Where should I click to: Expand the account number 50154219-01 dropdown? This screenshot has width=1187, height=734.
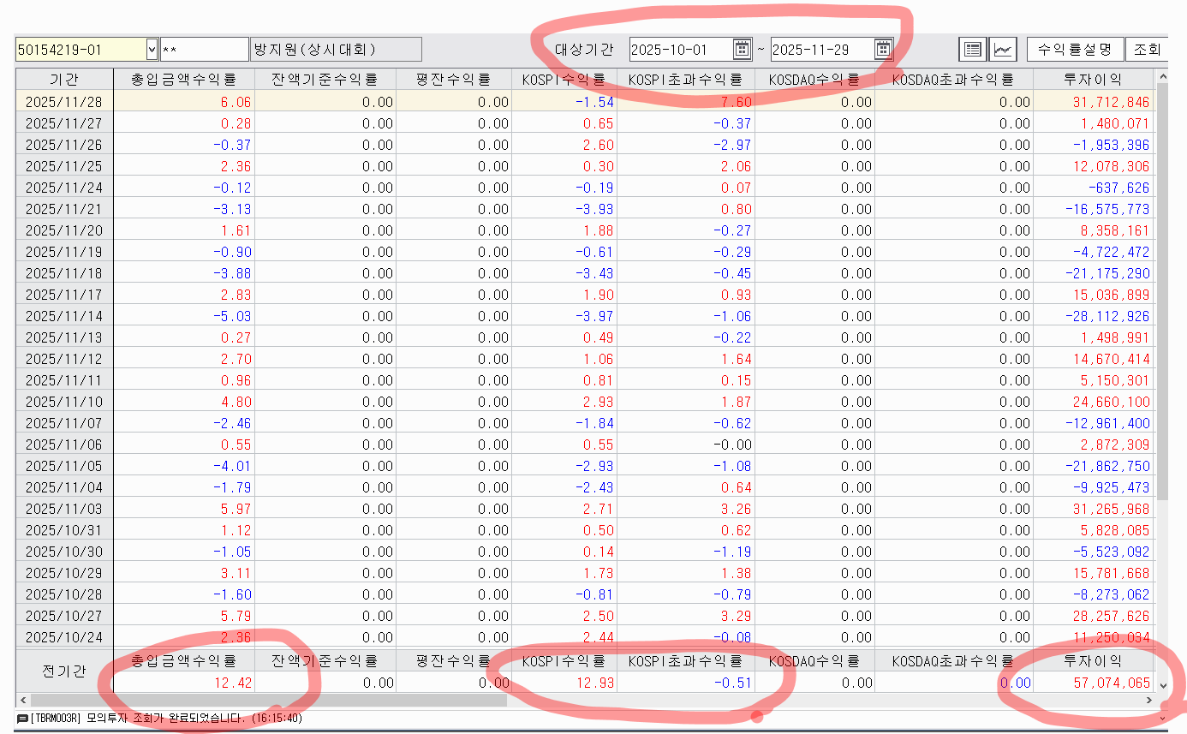pyautogui.click(x=152, y=49)
